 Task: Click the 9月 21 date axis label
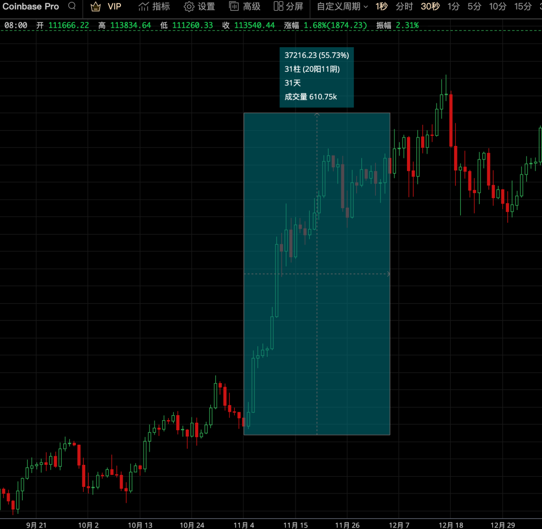tap(36, 525)
